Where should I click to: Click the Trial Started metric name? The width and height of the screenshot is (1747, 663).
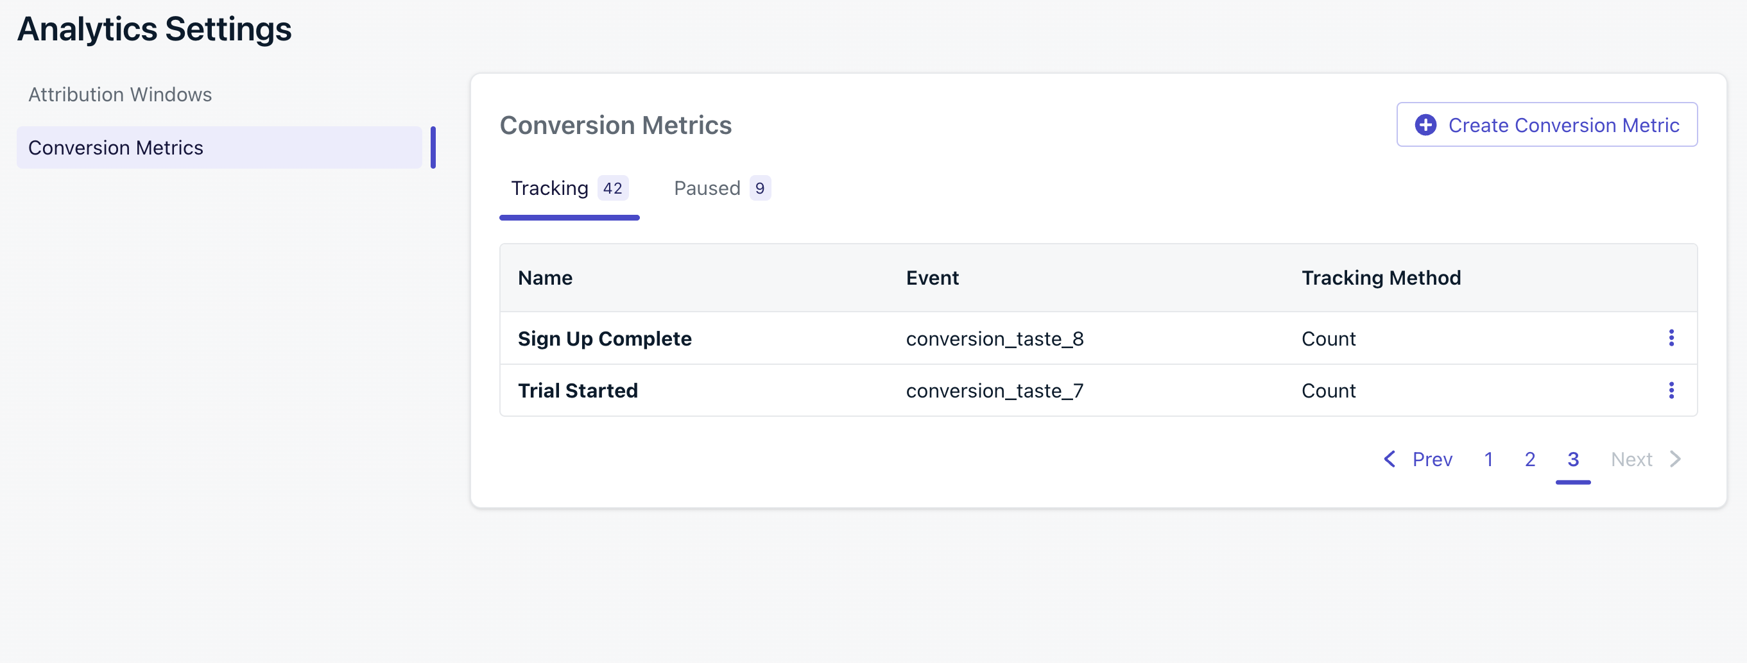pos(578,390)
